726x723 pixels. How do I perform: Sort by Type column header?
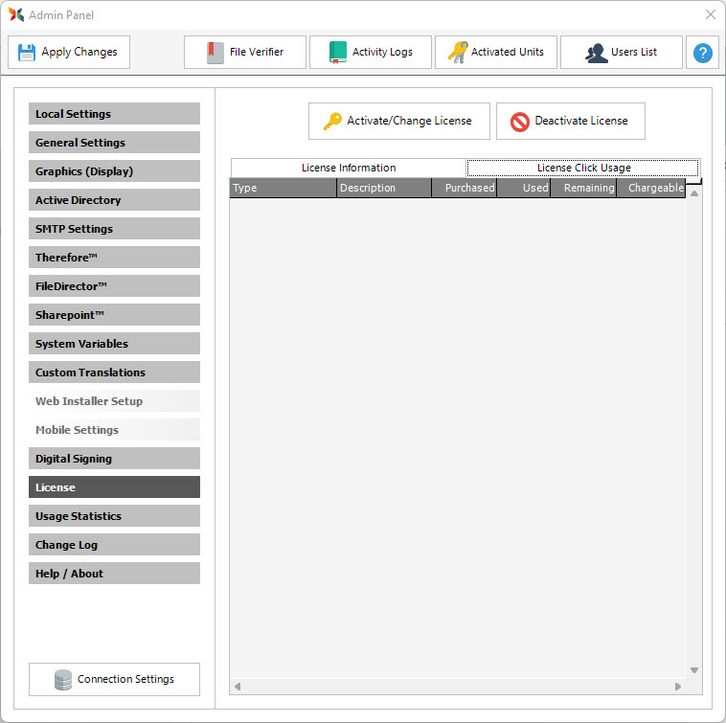point(283,188)
